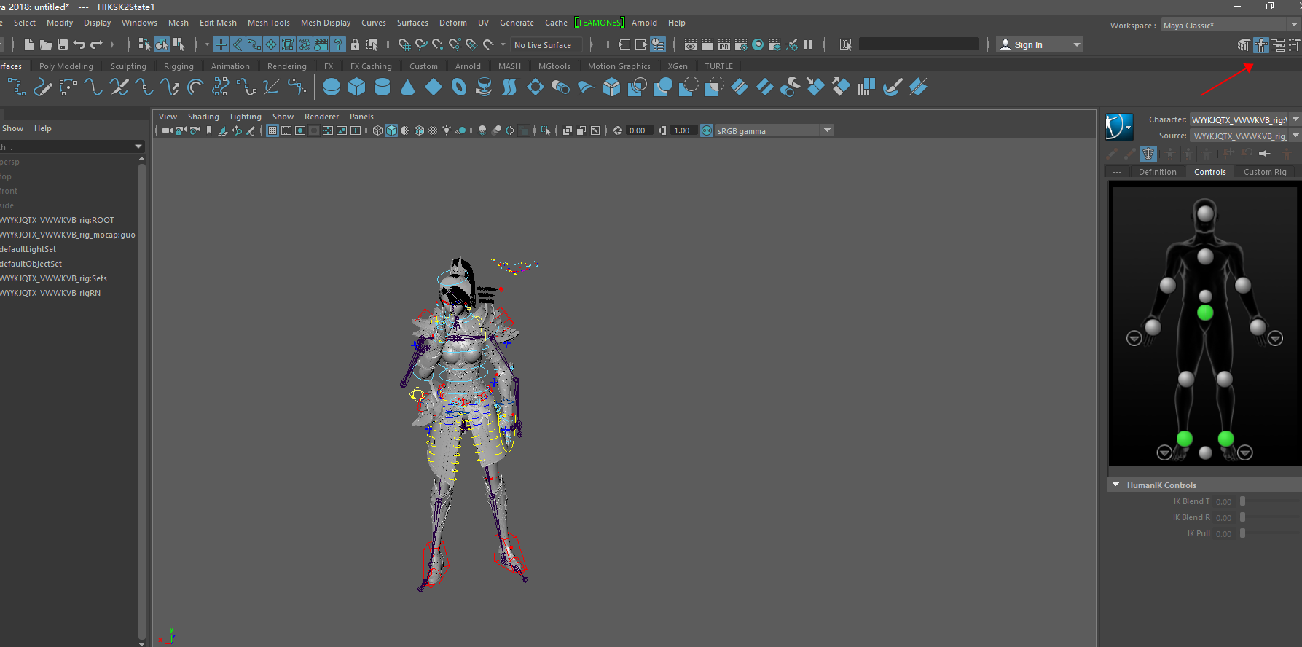Viewport: 1302px width, 647px height.
Task: Collapse the HumanIK Controls section
Action: [1115, 485]
